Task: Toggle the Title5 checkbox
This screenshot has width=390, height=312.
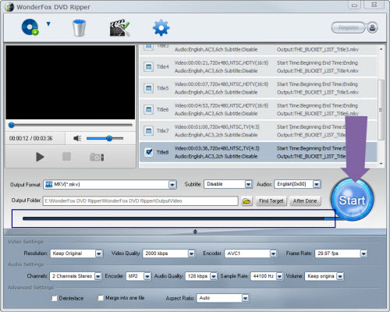Action: click(x=148, y=88)
